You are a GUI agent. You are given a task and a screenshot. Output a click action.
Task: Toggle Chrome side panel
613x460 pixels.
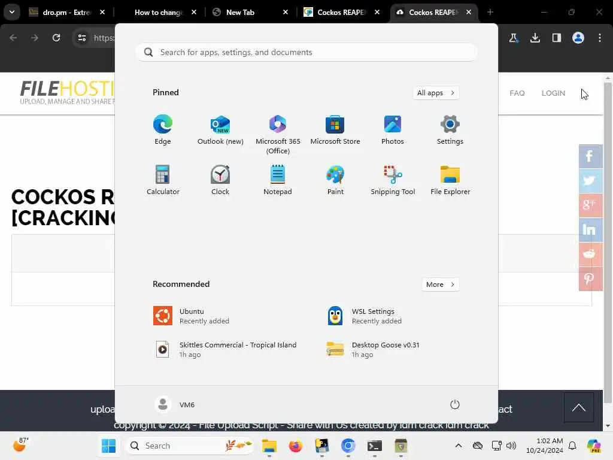556,38
